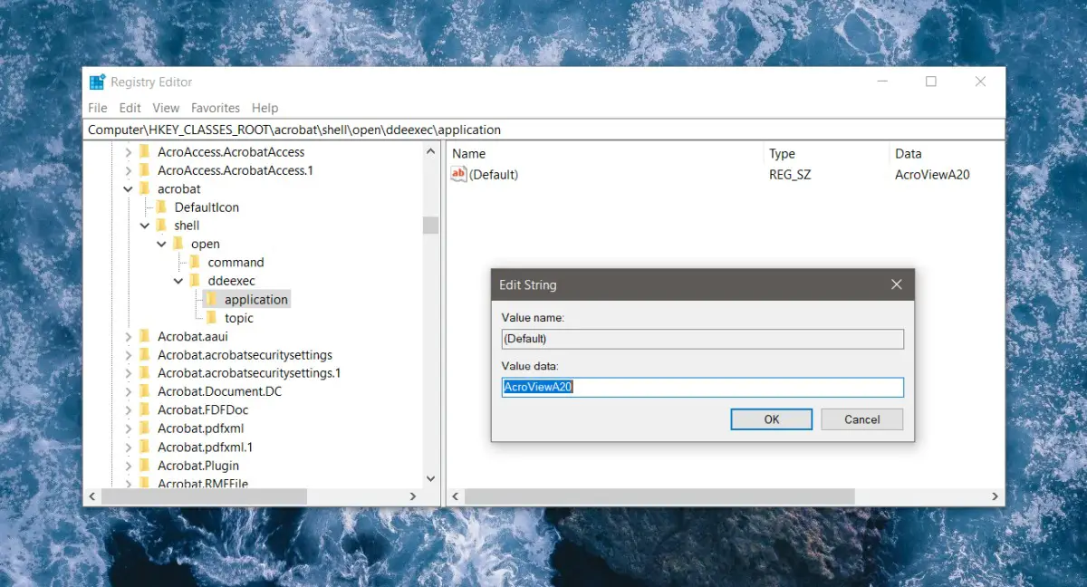Viewport: 1087px width, 587px height.
Task: Select the Acrobat.aaui folder icon
Action: [x=144, y=336]
